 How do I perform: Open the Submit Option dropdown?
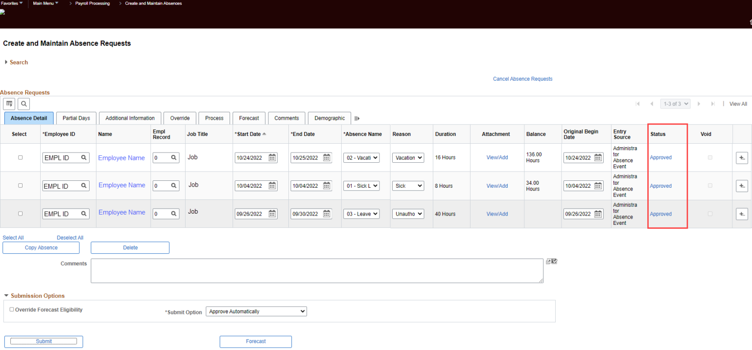[x=256, y=311]
